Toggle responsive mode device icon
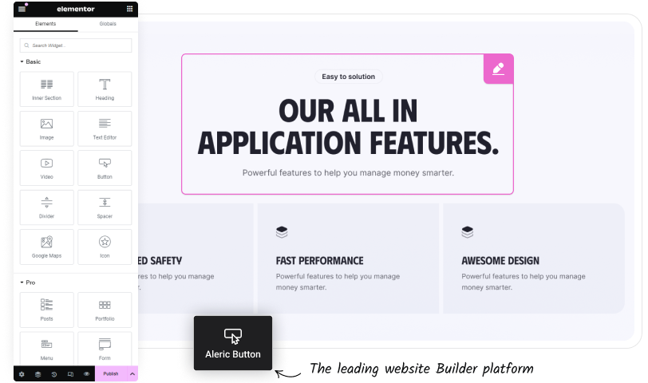The width and height of the screenshot is (648, 383). [x=70, y=373]
